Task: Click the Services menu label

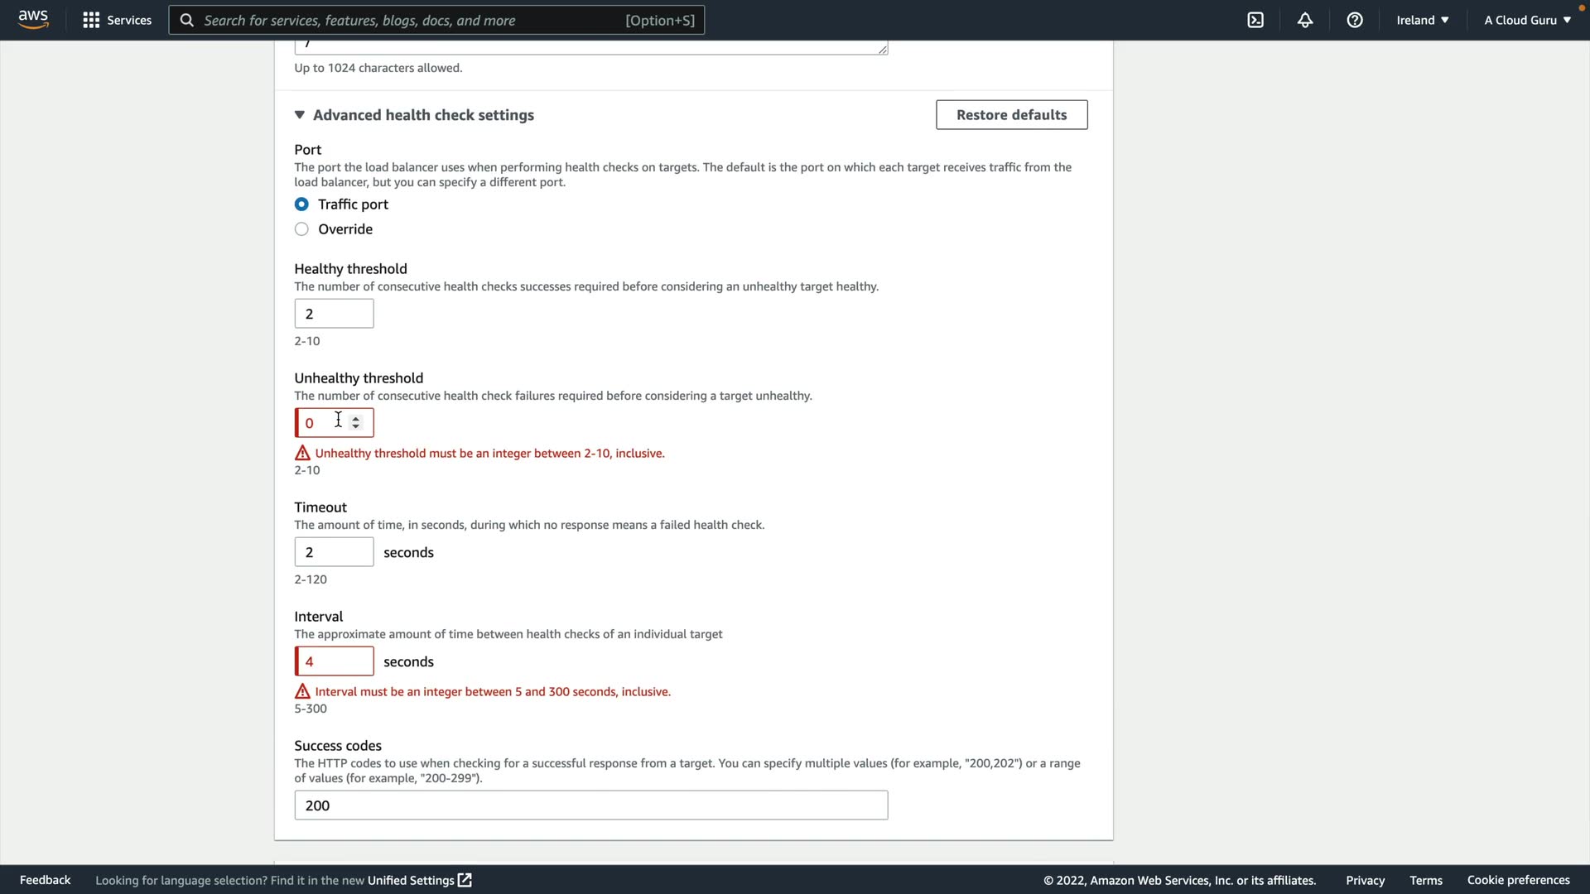Action: pyautogui.click(x=129, y=20)
